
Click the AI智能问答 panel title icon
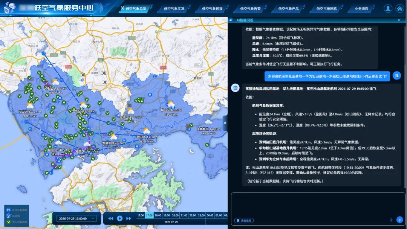(x=231, y=20)
